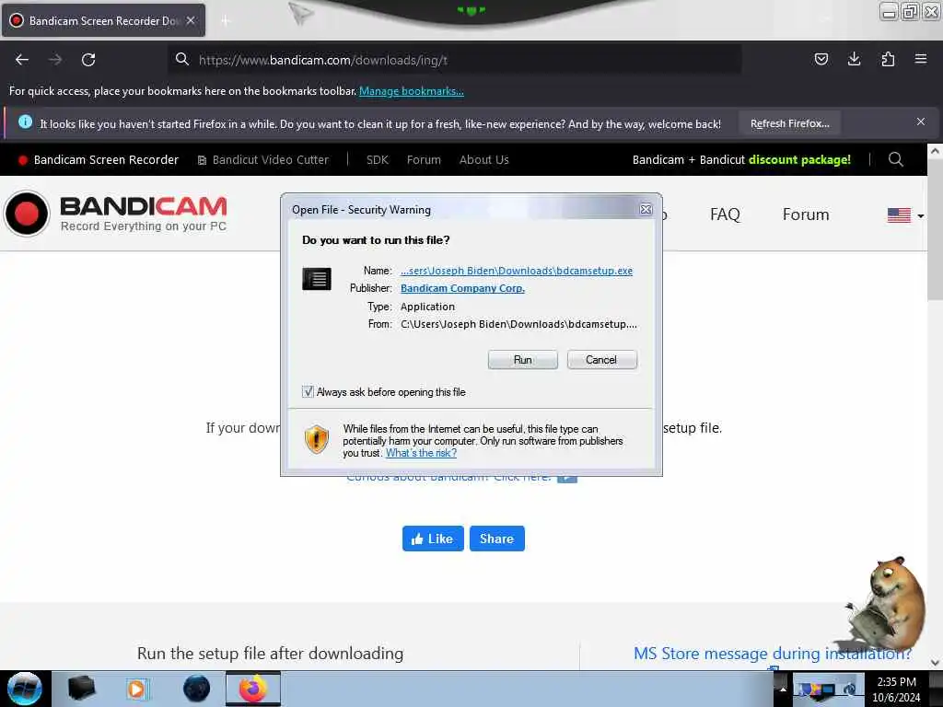Click the file icon in security dialog
This screenshot has width=943, height=707.
(317, 279)
